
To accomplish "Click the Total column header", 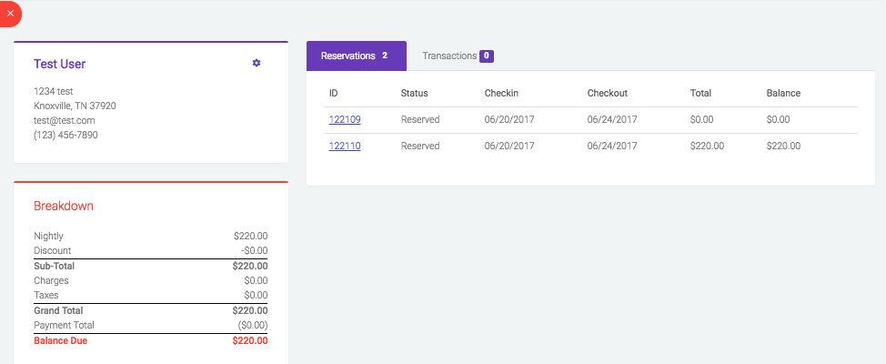I will [x=700, y=93].
